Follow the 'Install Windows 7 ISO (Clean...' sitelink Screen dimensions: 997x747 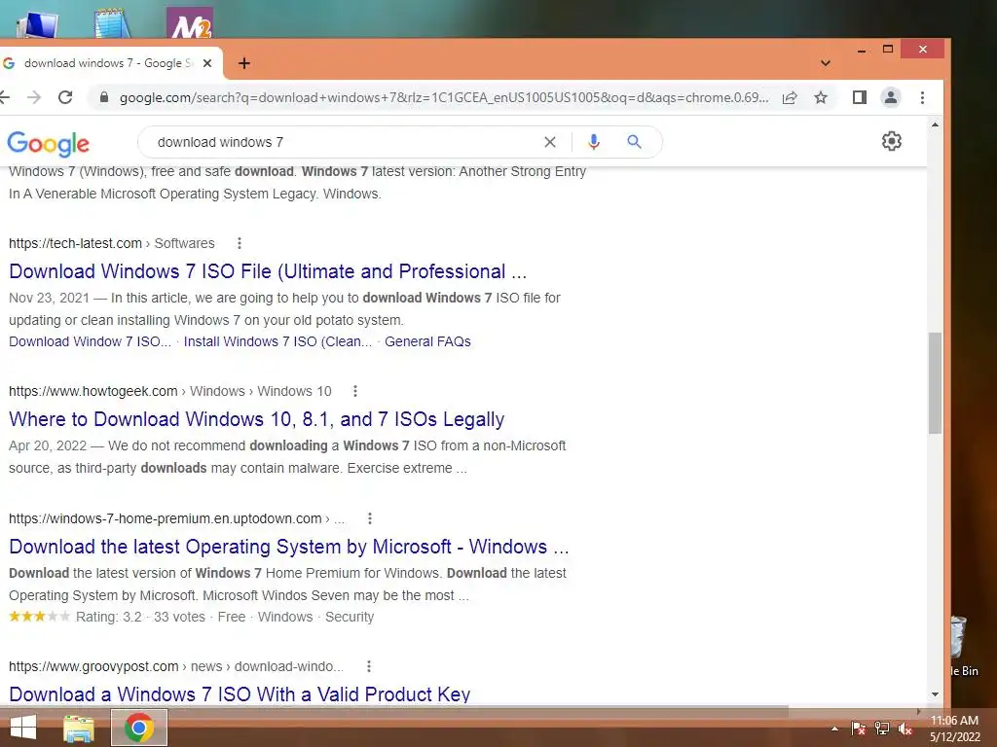pos(277,341)
